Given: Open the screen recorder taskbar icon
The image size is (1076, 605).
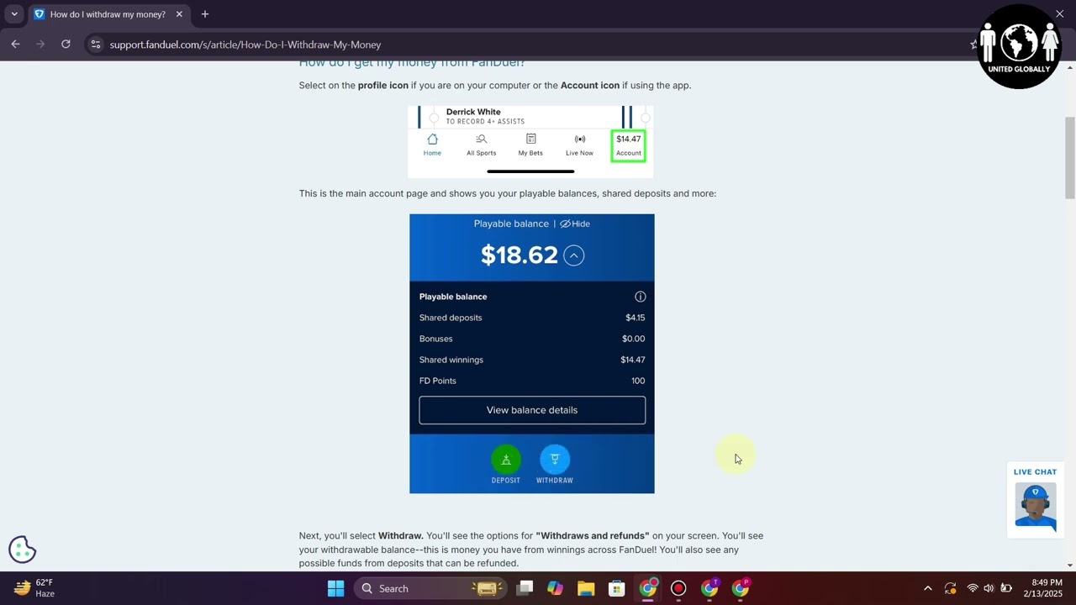Looking at the screenshot, I should click(x=678, y=588).
